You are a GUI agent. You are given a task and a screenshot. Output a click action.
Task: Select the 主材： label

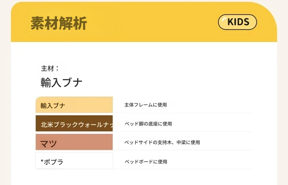pyautogui.click(x=50, y=68)
